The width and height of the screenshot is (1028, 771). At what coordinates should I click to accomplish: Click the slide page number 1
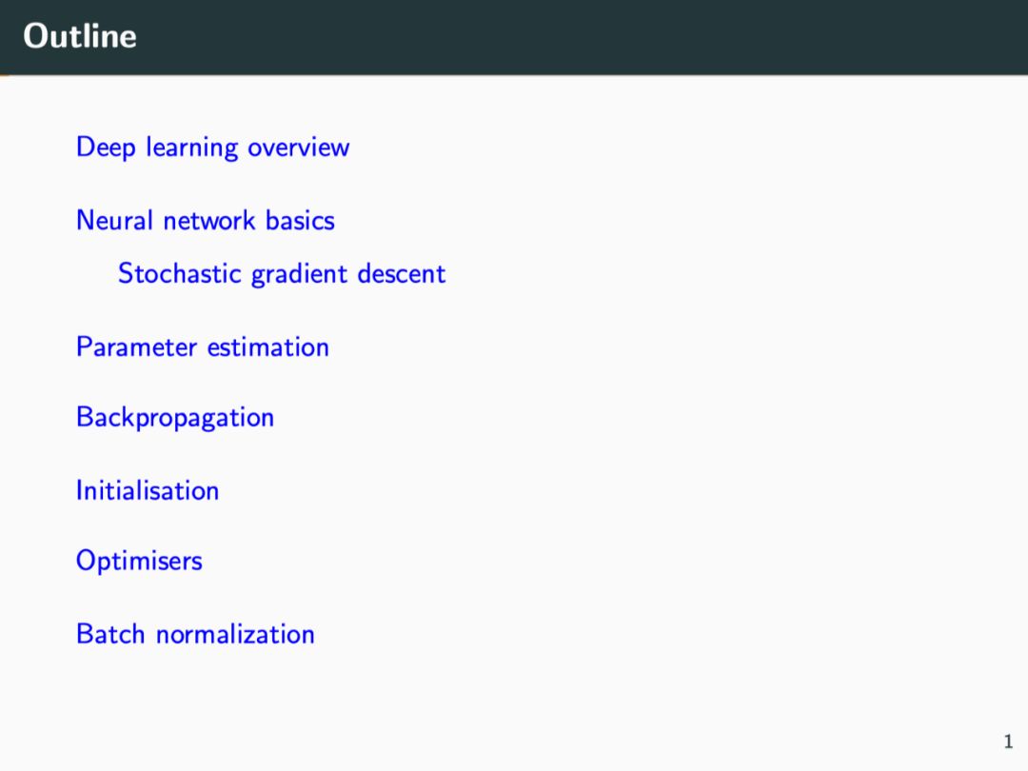(x=1008, y=741)
